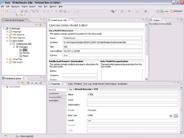The width and height of the screenshot is (184, 138).
Task: Close the OrderDomain.ddm editor tab
Action: (x=69, y=20)
